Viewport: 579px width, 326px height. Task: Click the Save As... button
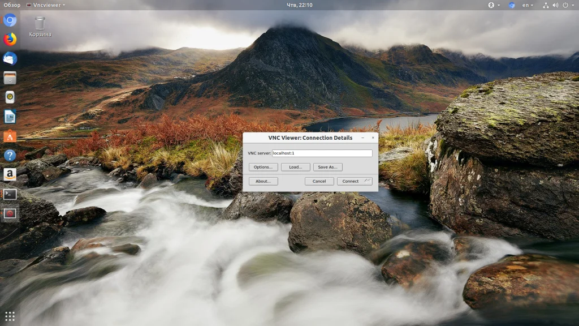pyautogui.click(x=327, y=167)
